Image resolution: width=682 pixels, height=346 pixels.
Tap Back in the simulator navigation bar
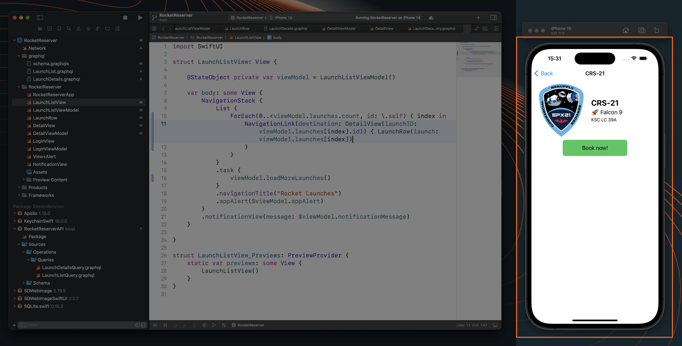[543, 73]
